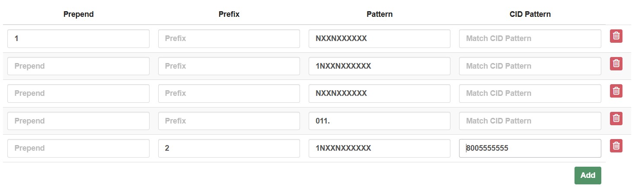This screenshot has width=632, height=190.
Task: Delete the second row with 1NXXNXXXXXX pattern
Action: click(616, 64)
